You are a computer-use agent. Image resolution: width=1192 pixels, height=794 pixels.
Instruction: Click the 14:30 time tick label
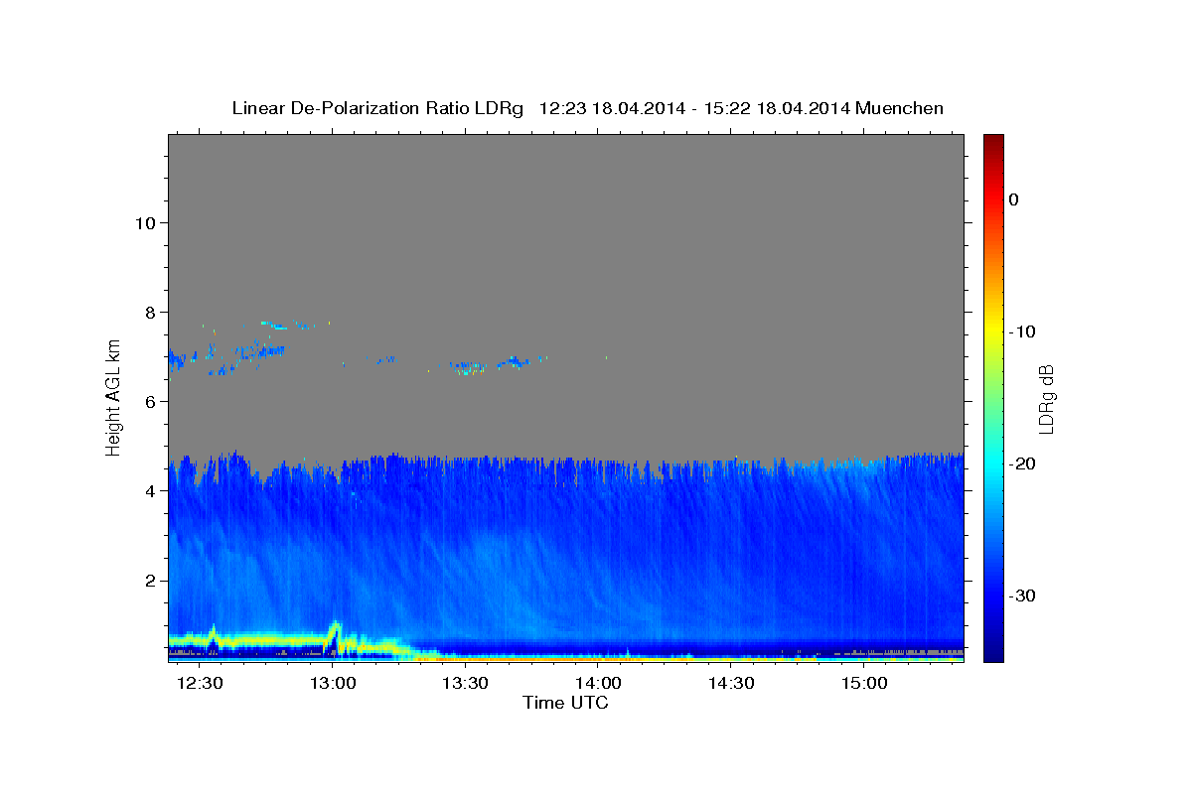click(731, 684)
